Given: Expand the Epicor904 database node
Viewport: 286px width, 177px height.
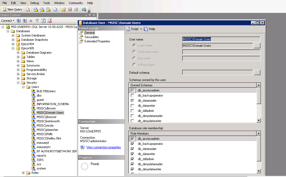Looking at the screenshot, I should click(x=13, y=44).
